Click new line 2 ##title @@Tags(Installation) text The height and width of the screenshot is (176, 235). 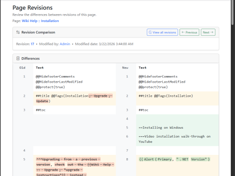point(166,96)
